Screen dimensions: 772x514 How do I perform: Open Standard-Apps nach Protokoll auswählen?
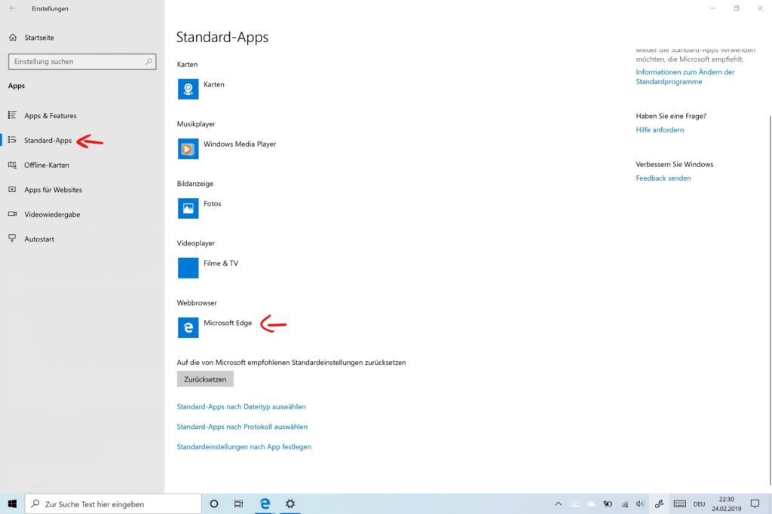(x=242, y=427)
